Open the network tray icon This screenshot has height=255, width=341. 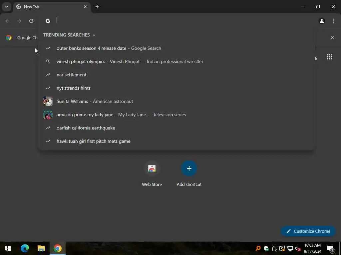290,248
